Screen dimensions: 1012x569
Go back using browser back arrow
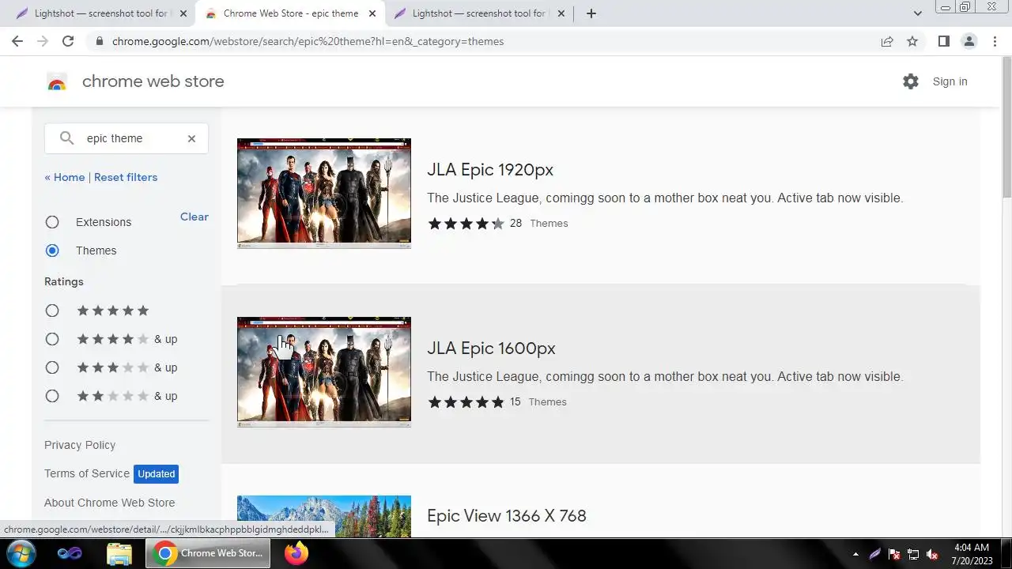coord(17,41)
